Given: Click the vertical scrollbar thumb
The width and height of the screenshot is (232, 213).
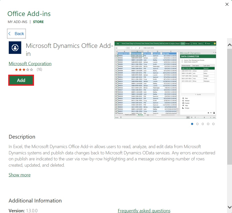Looking at the screenshot, I should (229, 107).
